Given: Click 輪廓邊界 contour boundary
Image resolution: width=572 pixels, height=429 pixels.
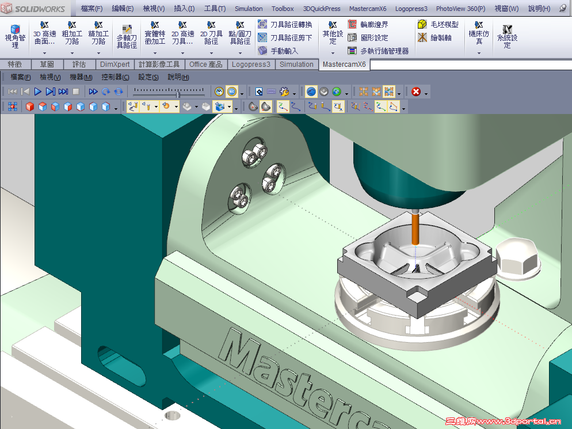Looking at the screenshot, I should 368,24.
